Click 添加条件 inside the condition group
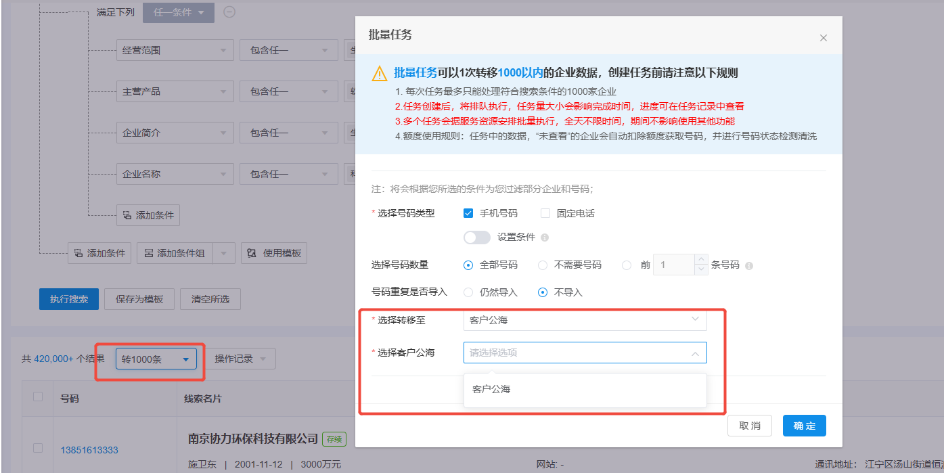This screenshot has height=473, width=944. pos(148,215)
